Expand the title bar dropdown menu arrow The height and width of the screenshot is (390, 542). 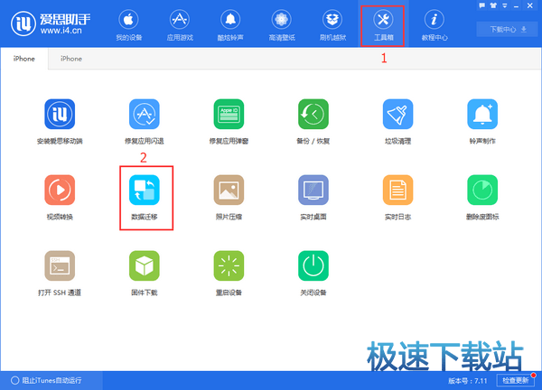point(505,6)
